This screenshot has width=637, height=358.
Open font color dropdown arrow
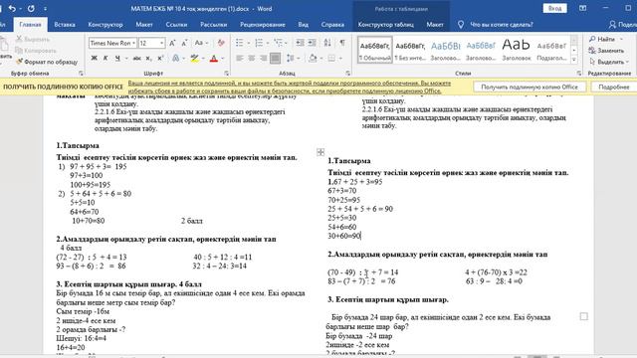point(223,59)
